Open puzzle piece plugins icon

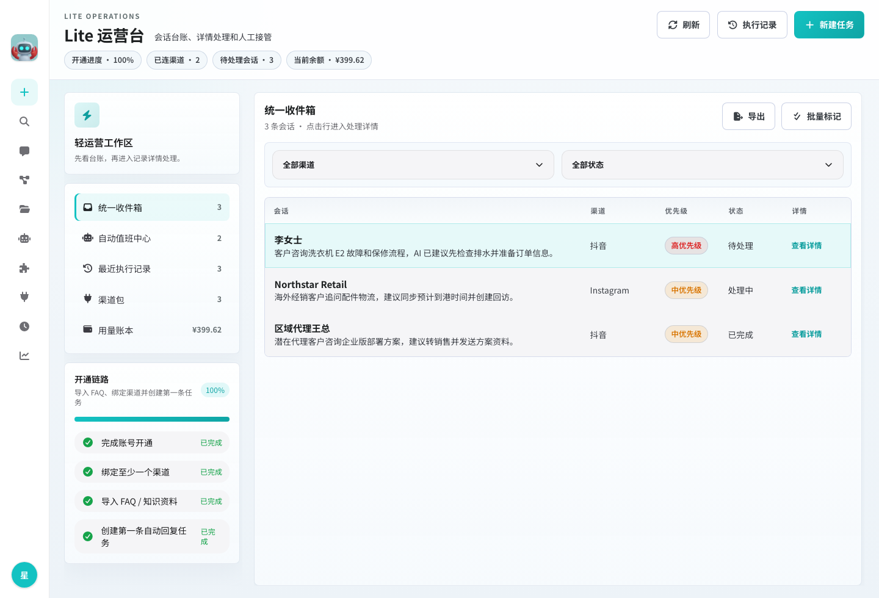24,268
